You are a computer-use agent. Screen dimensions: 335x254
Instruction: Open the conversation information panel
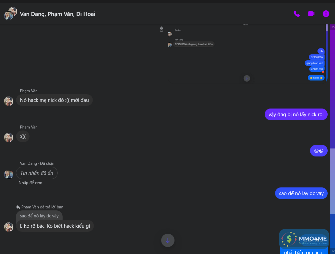[x=326, y=14]
